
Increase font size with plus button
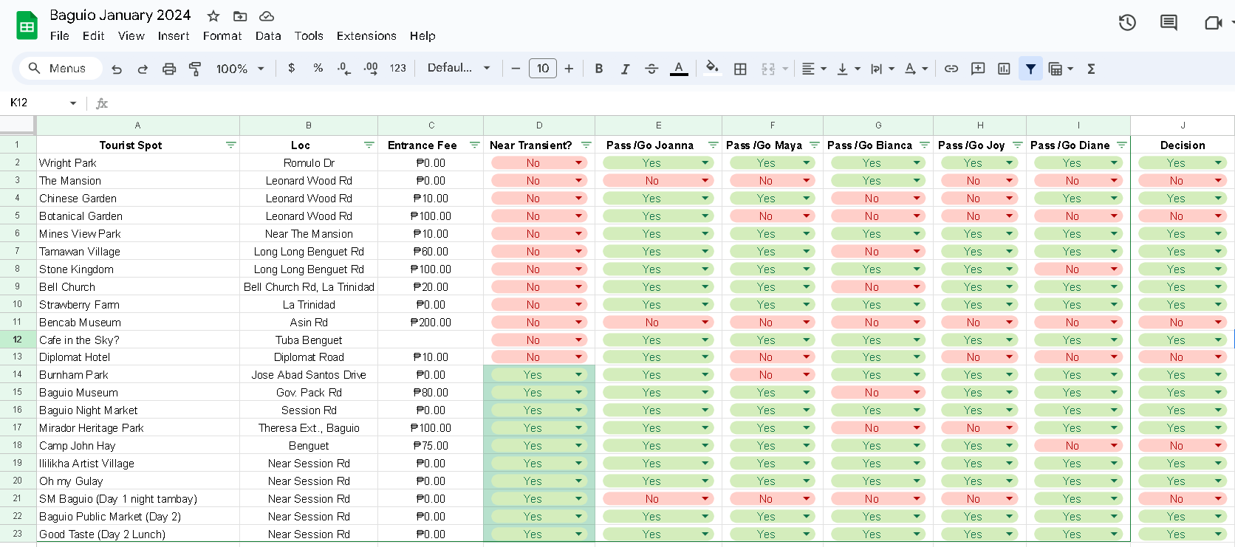point(569,69)
